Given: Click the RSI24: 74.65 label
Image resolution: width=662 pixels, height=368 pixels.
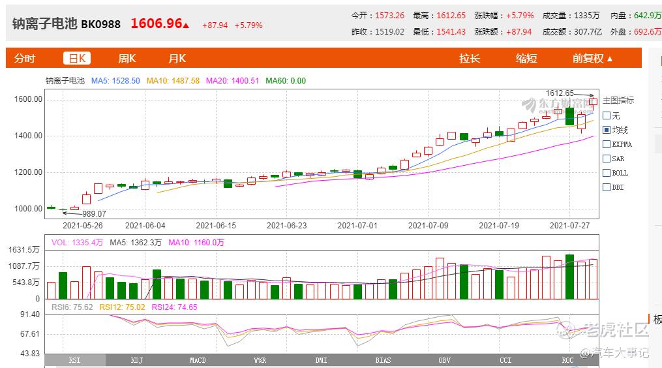Looking at the screenshot, I should point(174,307).
